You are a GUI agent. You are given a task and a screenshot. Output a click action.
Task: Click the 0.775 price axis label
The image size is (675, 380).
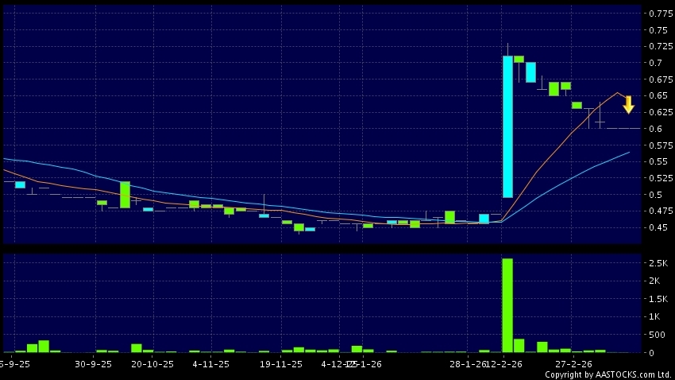(x=658, y=14)
